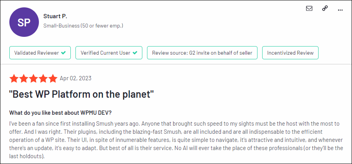Click the G2 invite review source badge

pyautogui.click(x=202, y=53)
